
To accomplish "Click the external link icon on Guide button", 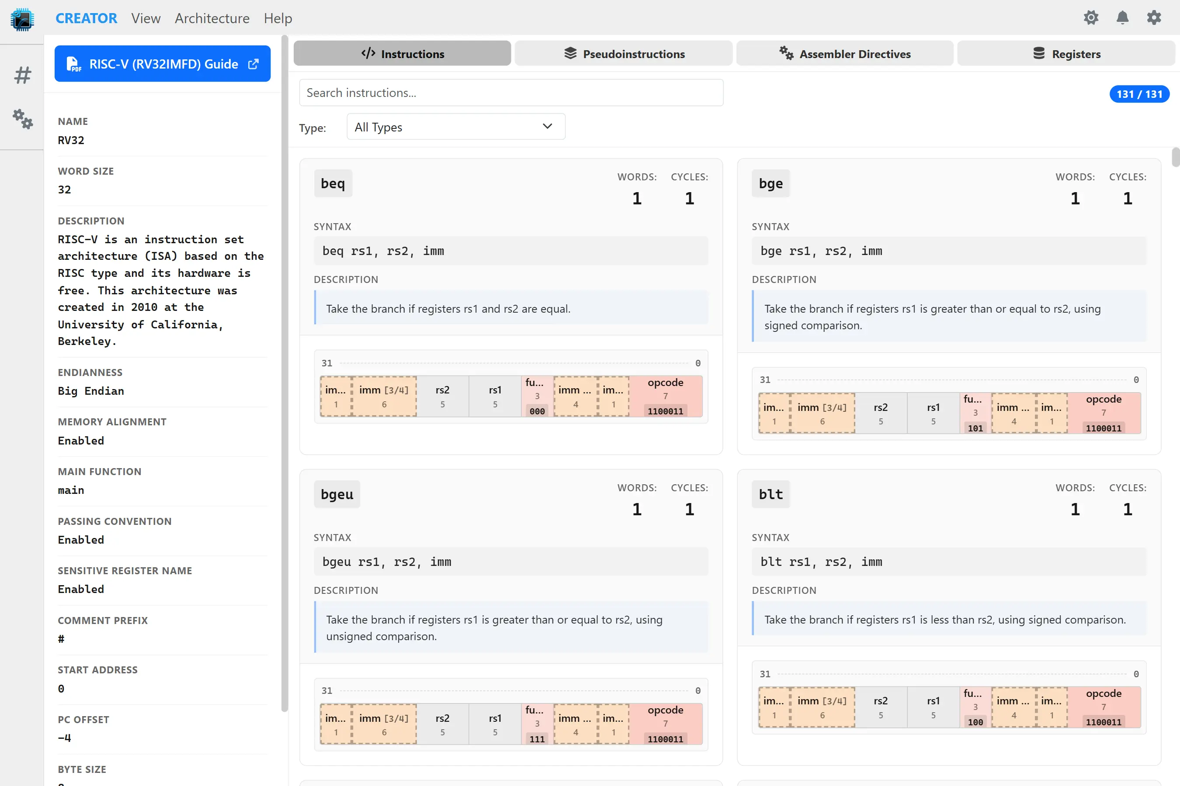I will point(253,64).
